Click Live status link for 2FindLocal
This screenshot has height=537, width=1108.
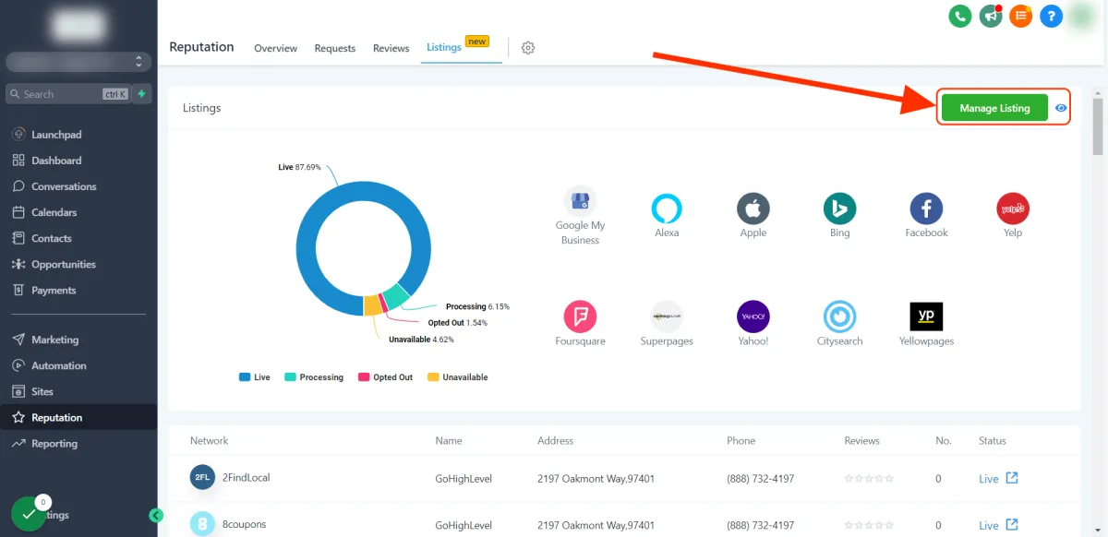989,479
